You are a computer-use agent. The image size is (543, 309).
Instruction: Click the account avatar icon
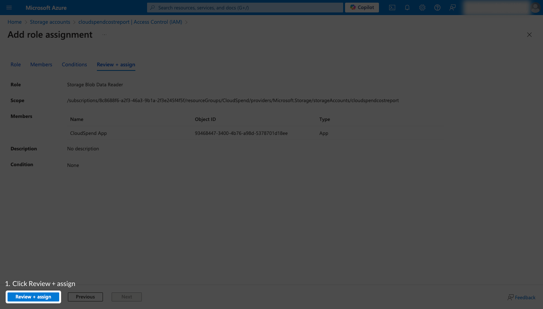(535, 7)
